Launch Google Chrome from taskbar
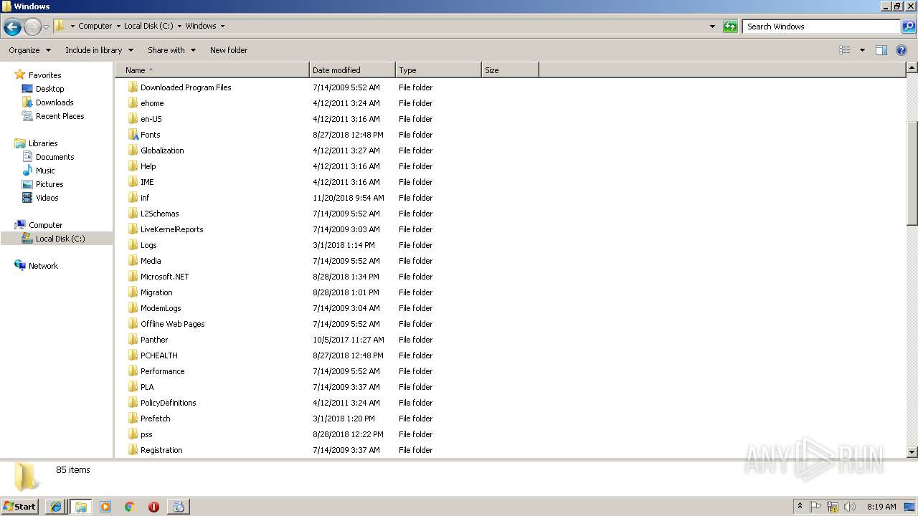 (x=129, y=507)
